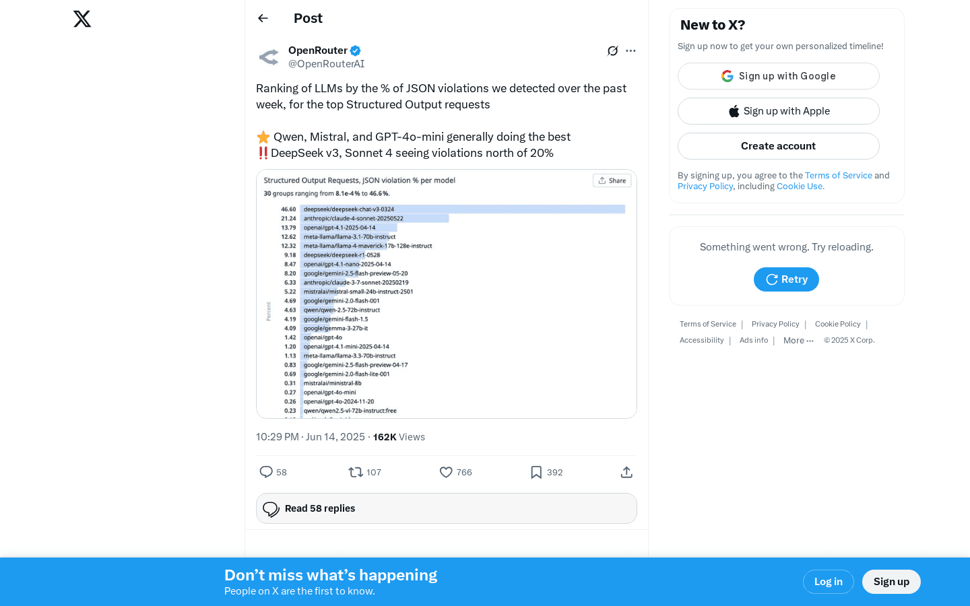Bookmark the post
The height and width of the screenshot is (606, 970).
(x=536, y=472)
